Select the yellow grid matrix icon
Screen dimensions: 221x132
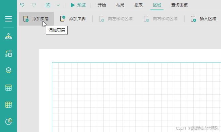pos(9,105)
